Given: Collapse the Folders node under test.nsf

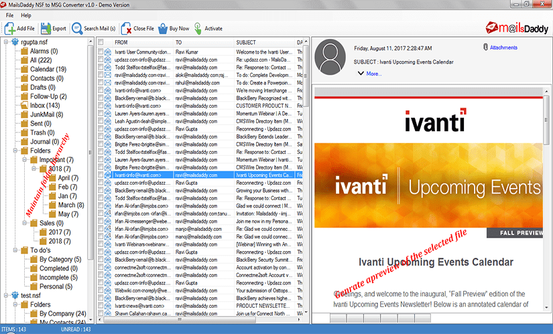Looking at the screenshot, I should pyautogui.click(x=15, y=305).
